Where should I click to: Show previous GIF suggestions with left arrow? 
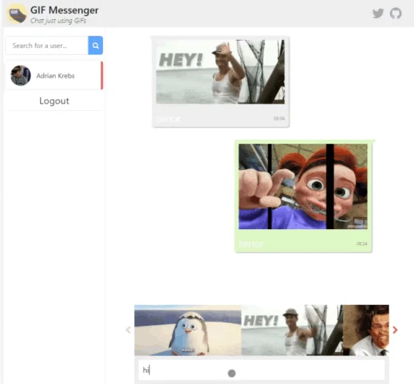(128, 330)
